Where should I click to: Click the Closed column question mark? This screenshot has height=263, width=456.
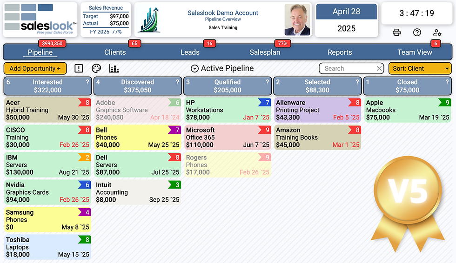[447, 82]
